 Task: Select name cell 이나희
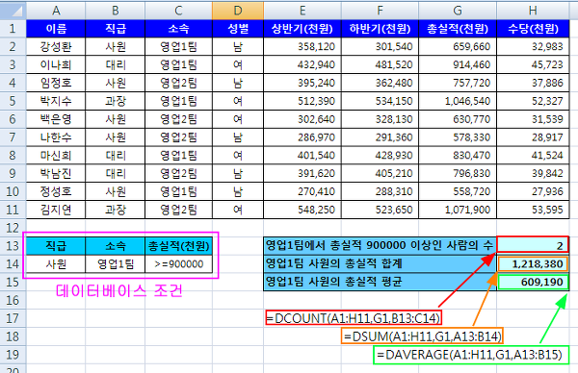[56, 64]
